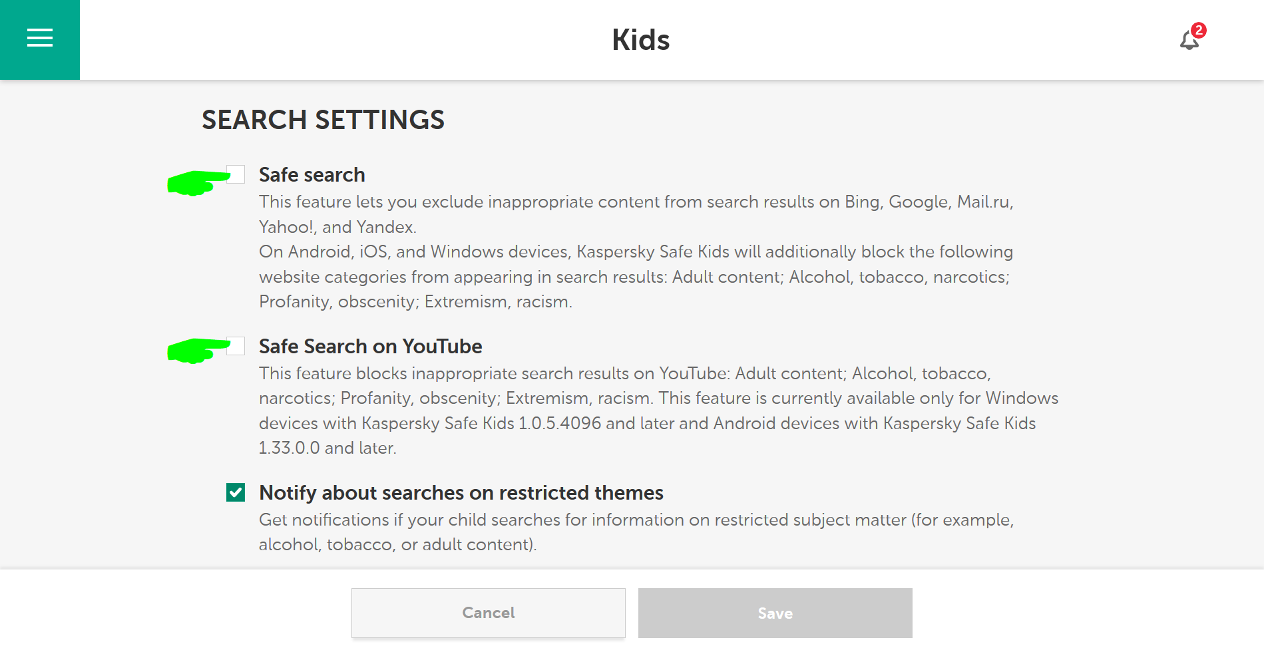Open the hamburger navigation menu
1264x656 pixels.
[x=40, y=38]
